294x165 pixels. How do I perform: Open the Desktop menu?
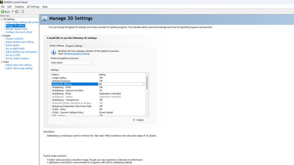coord(19,7)
